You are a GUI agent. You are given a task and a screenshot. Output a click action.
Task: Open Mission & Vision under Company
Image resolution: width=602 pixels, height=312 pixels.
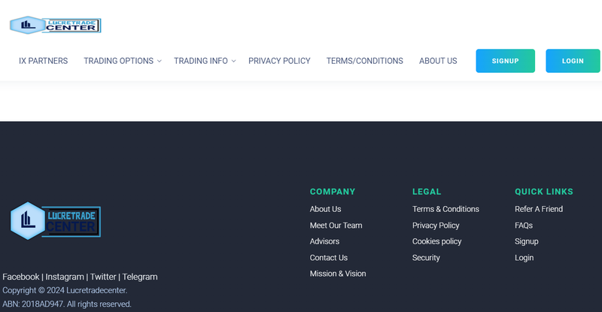[338, 274]
